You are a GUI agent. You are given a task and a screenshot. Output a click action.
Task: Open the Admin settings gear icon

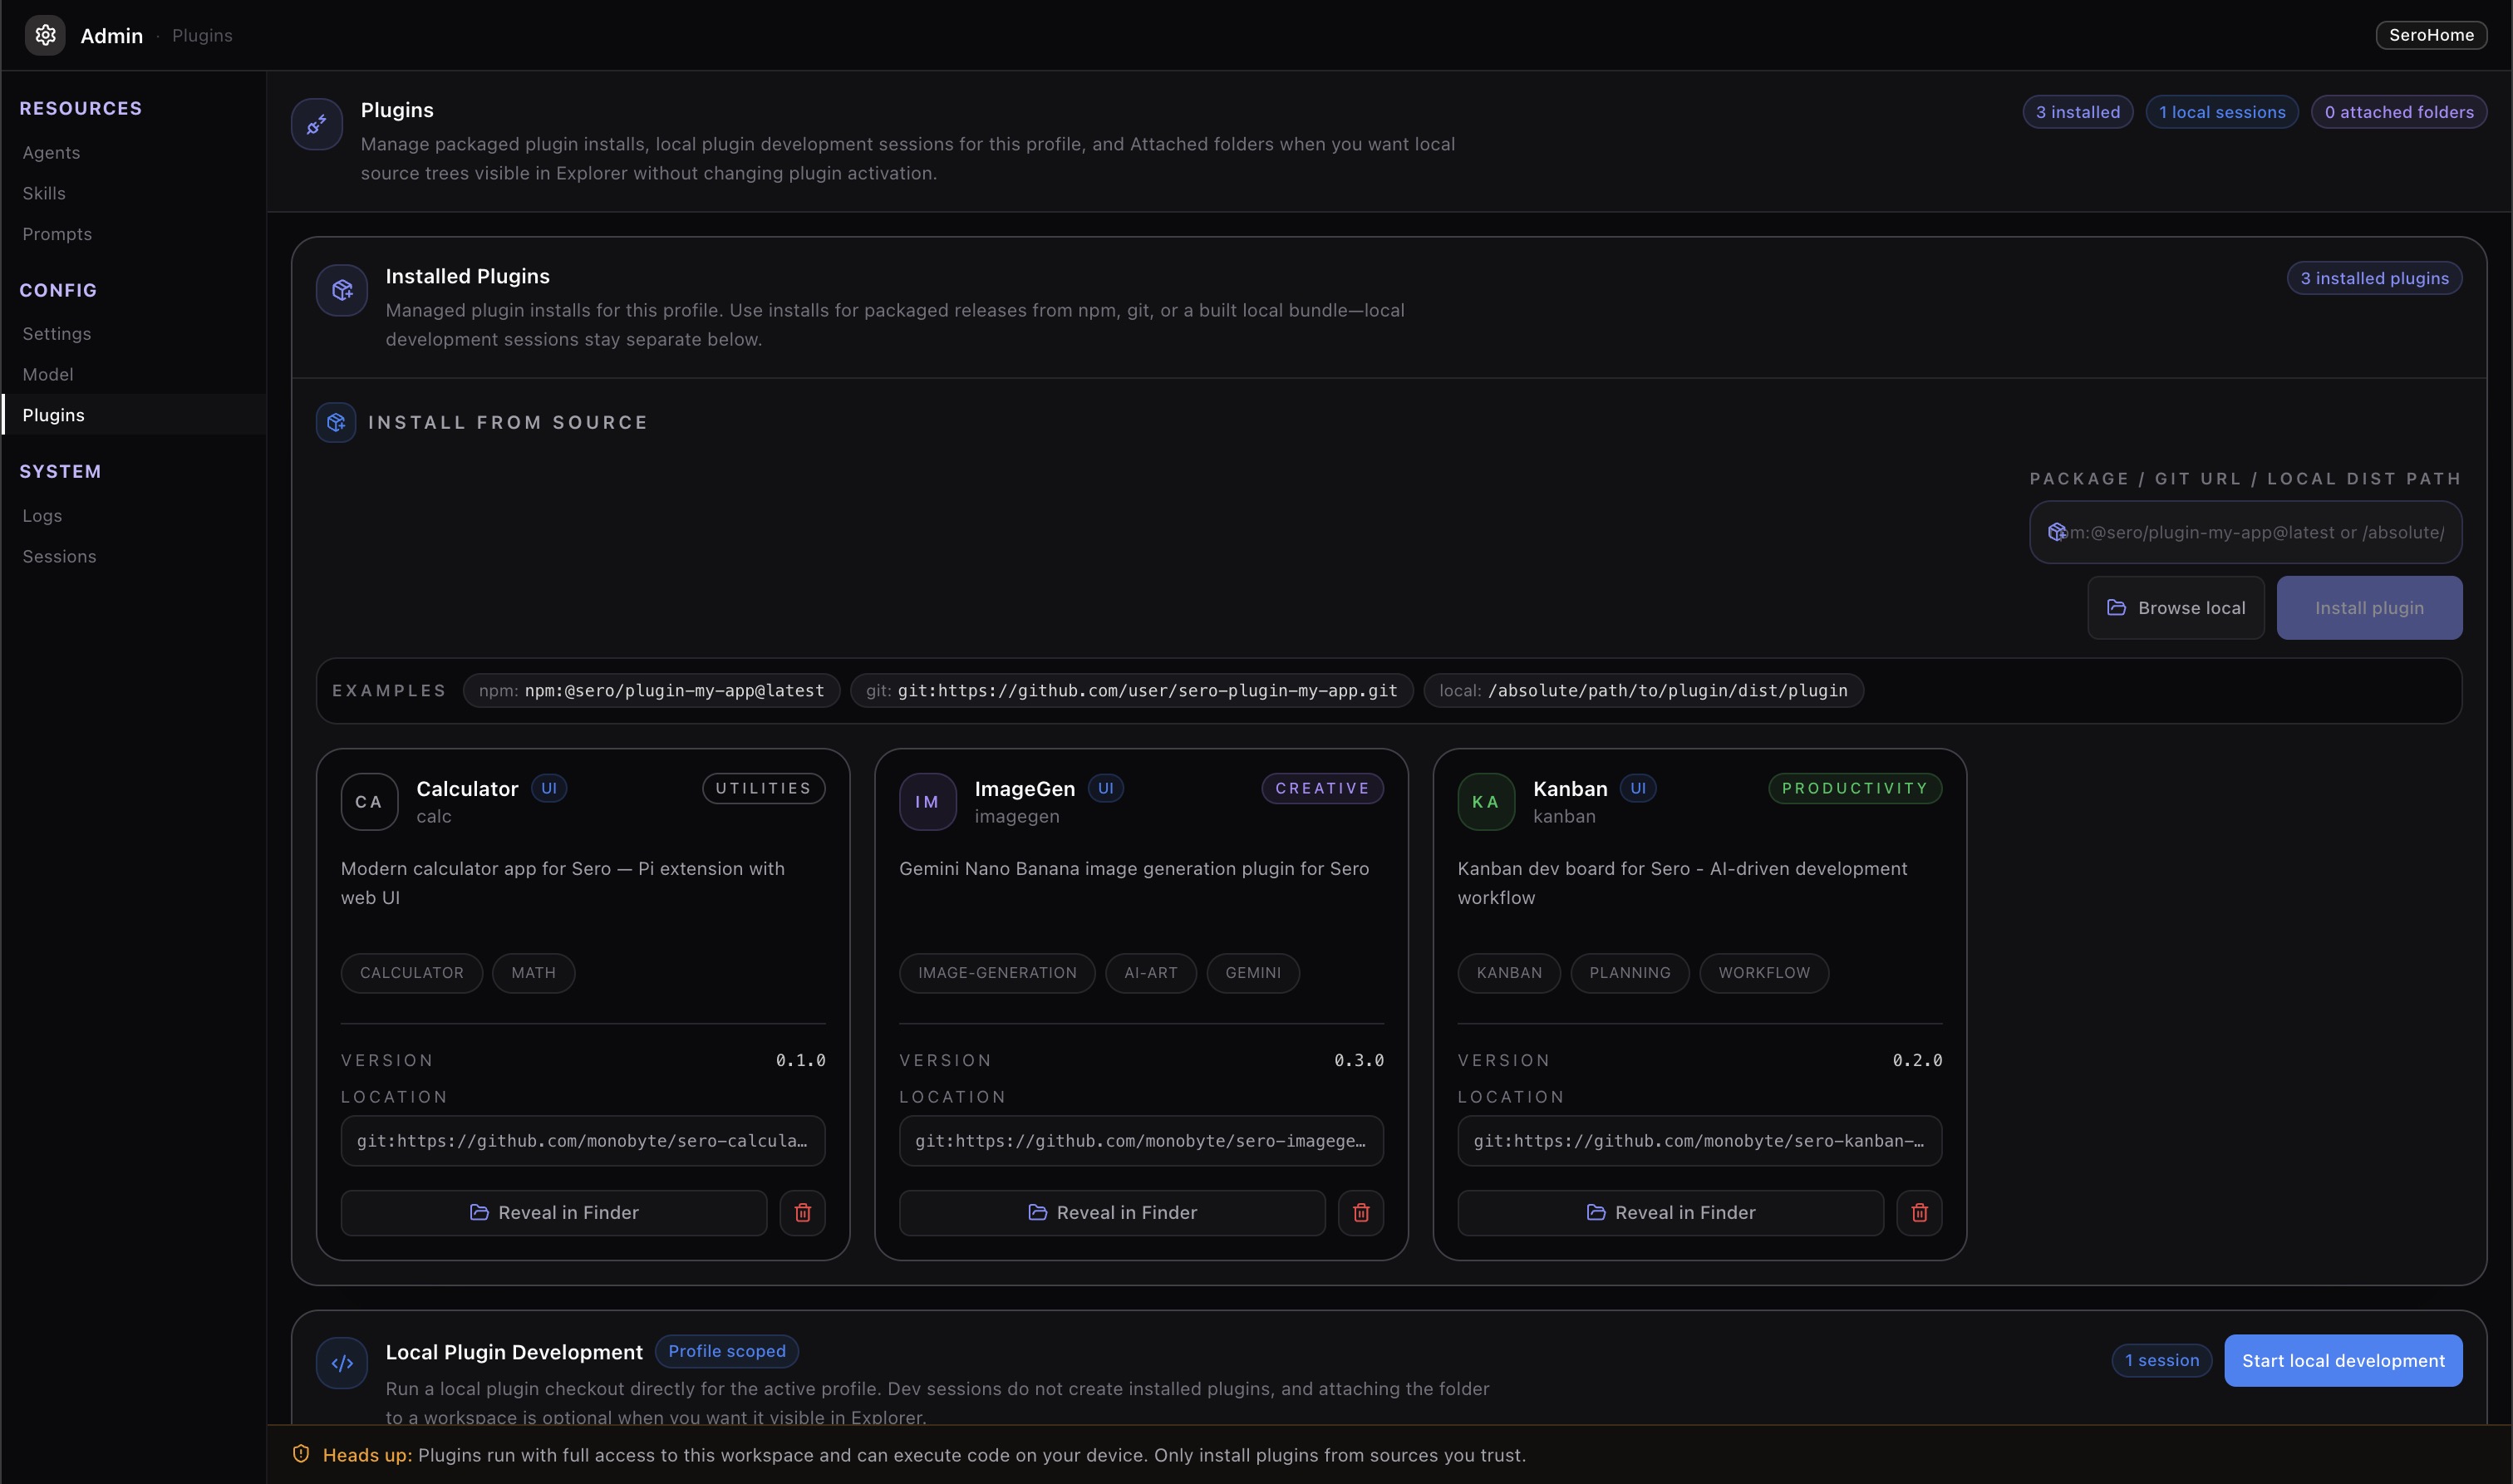45,34
